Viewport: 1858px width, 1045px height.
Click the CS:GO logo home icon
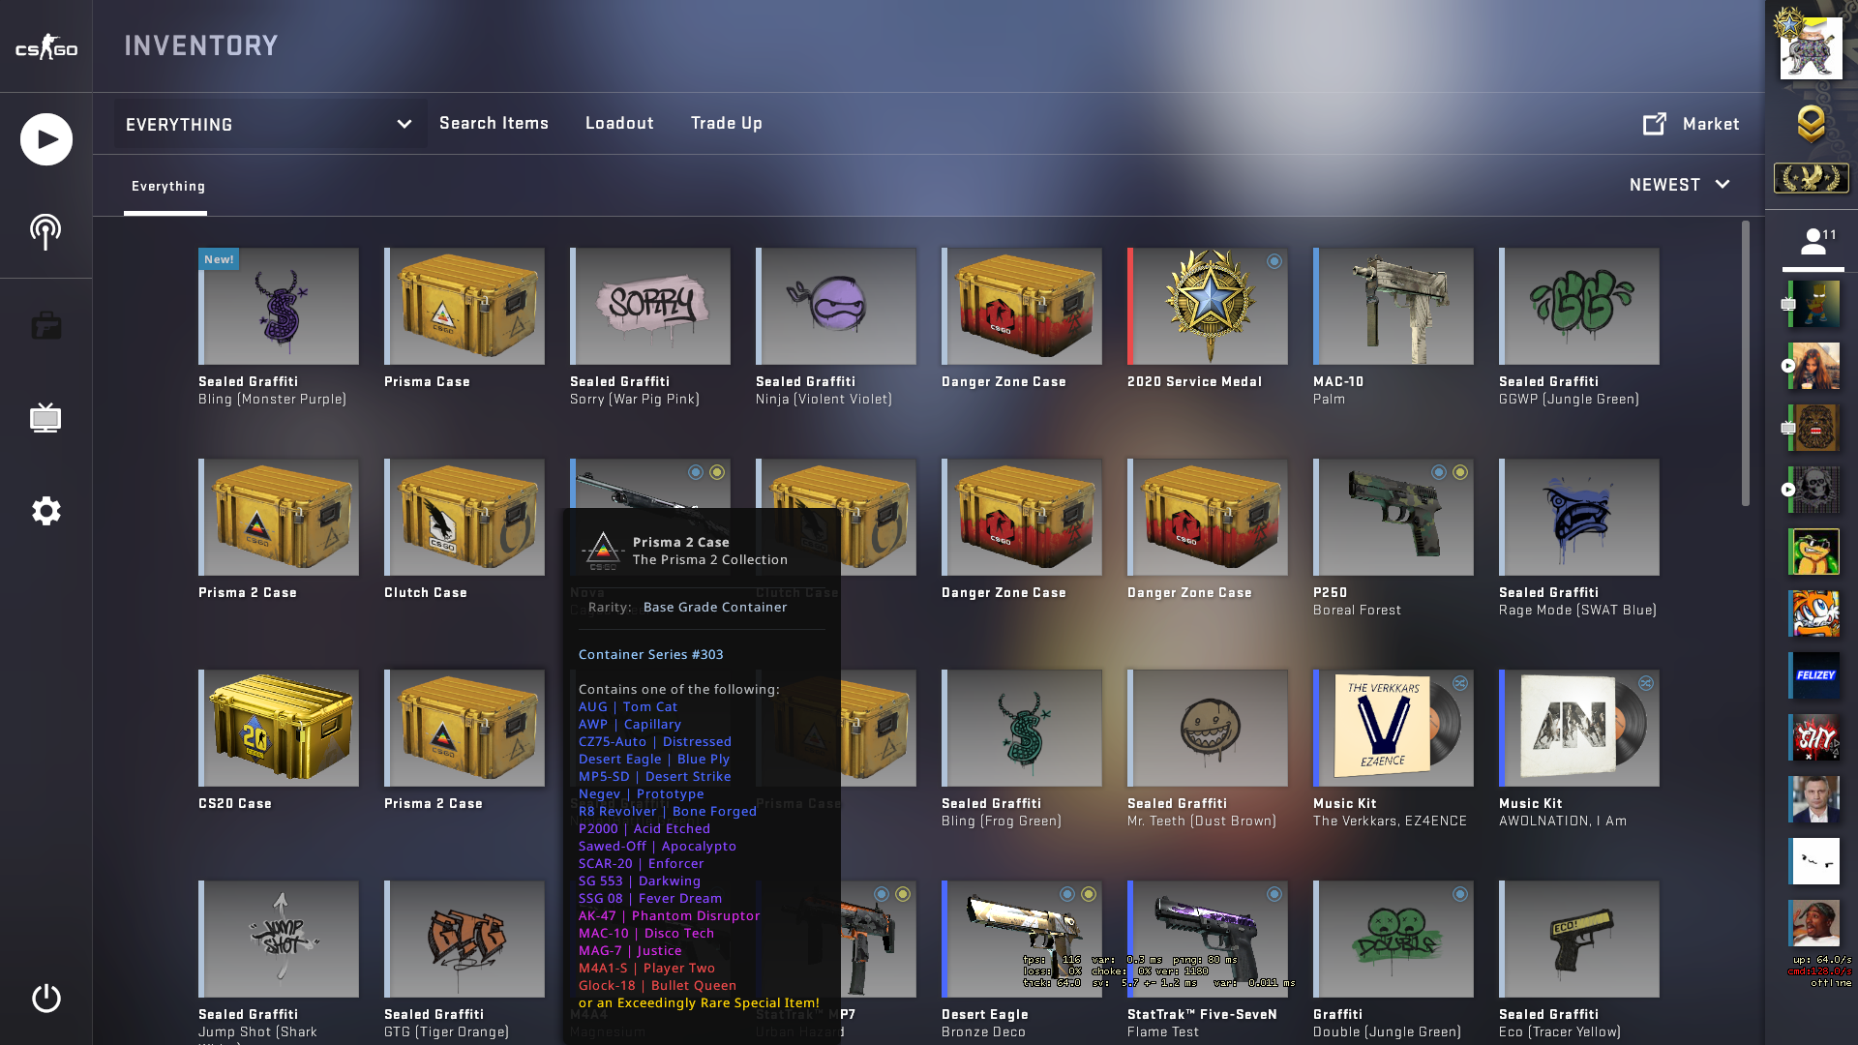[x=45, y=46]
